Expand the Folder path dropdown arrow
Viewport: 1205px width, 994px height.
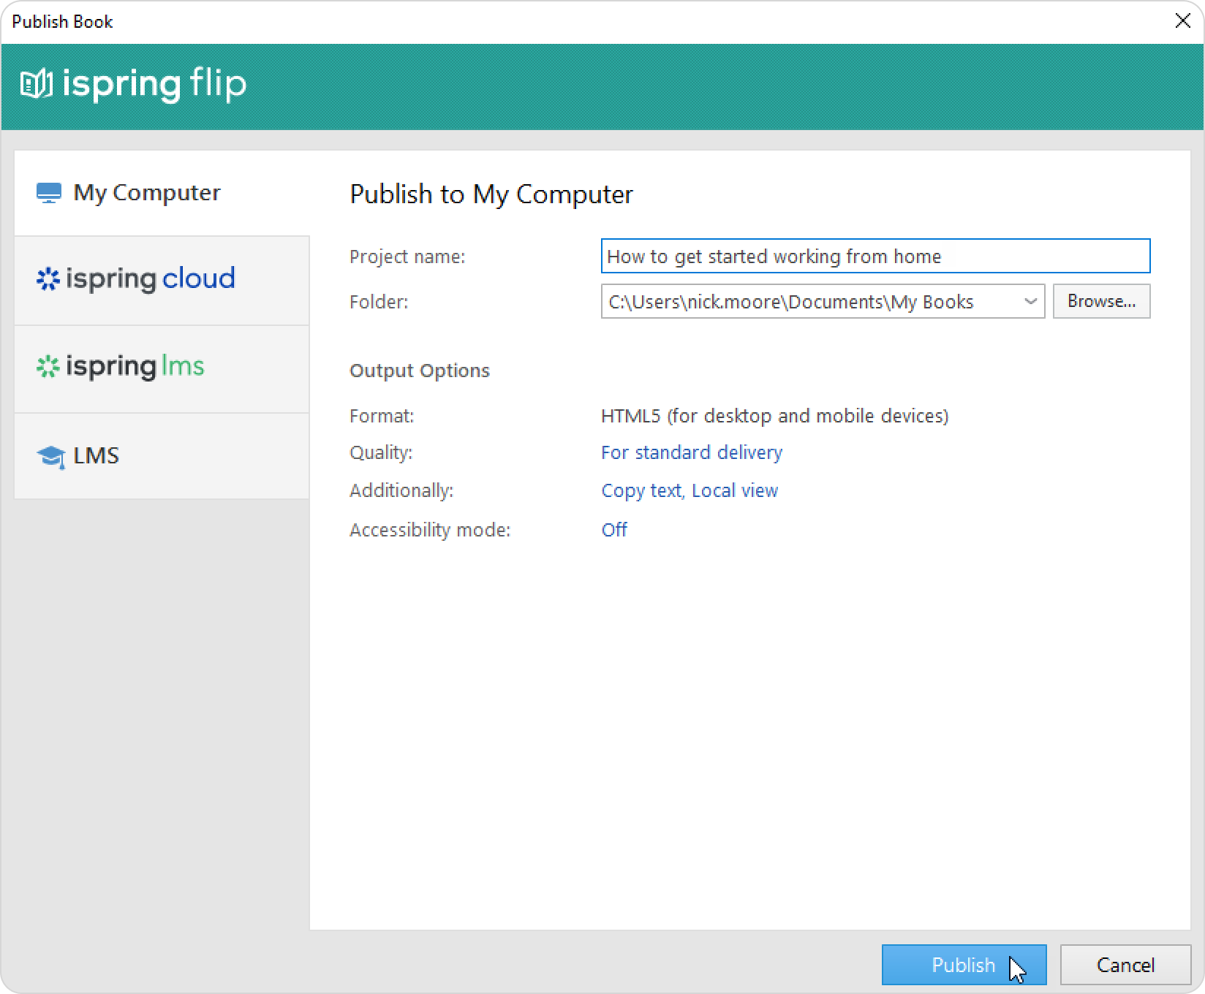pos(1030,302)
